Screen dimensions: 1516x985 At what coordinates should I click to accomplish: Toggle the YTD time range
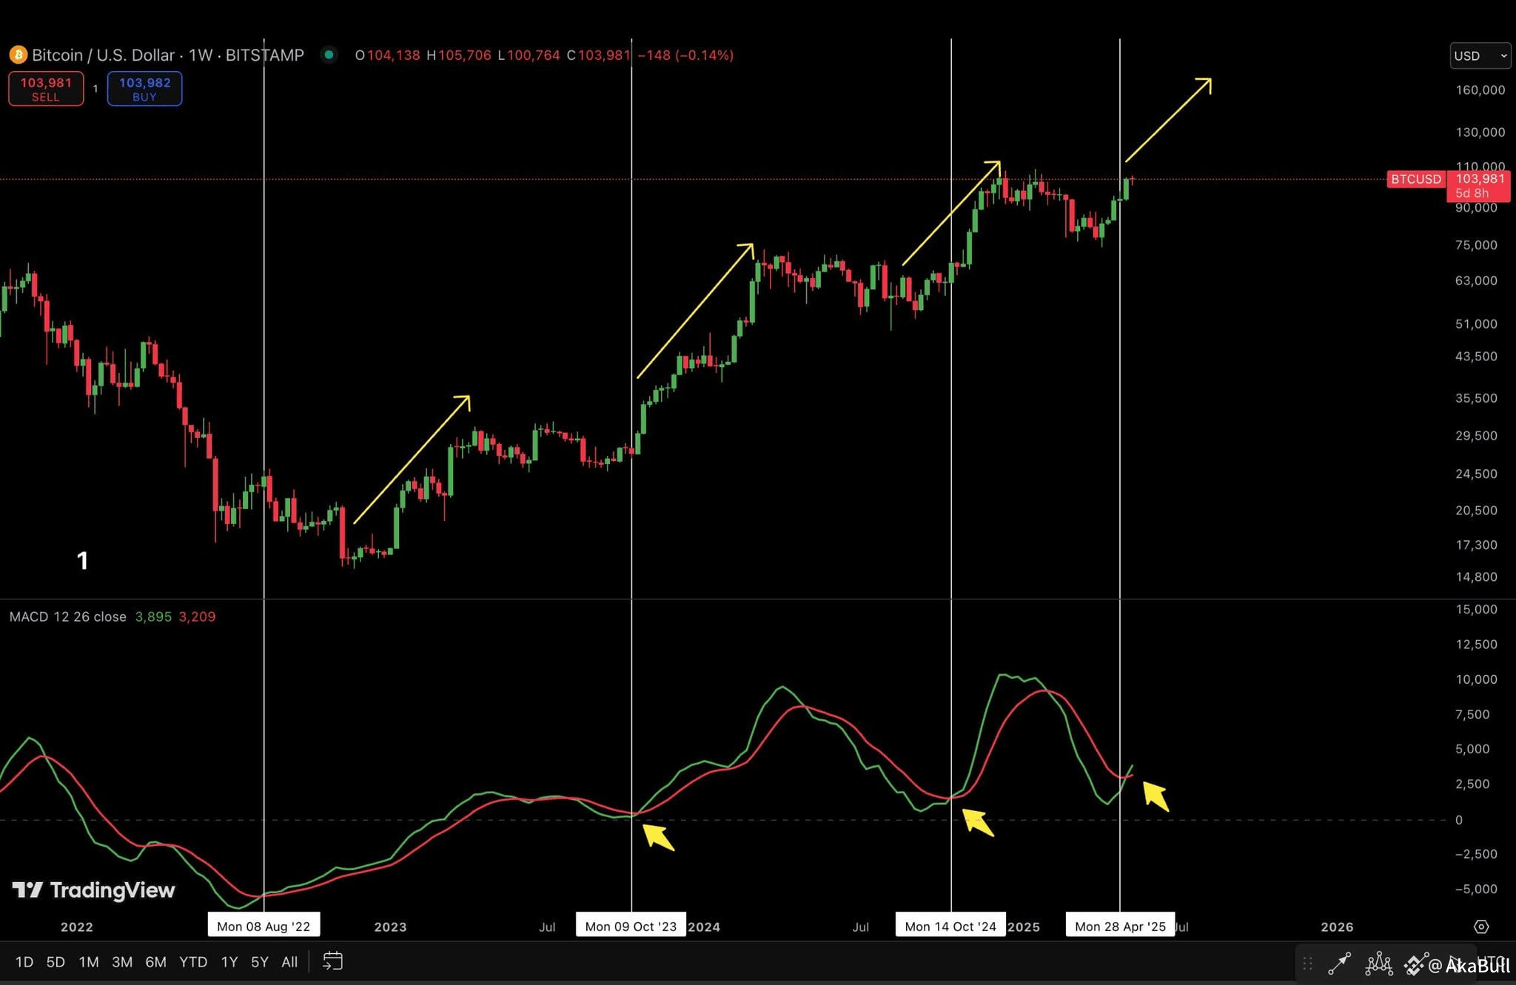193,961
